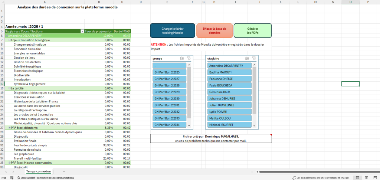The image size is (380, 180).
Task: Select GH Perf Bur. 2 2032 slicer item
Action: click(169, 112)
